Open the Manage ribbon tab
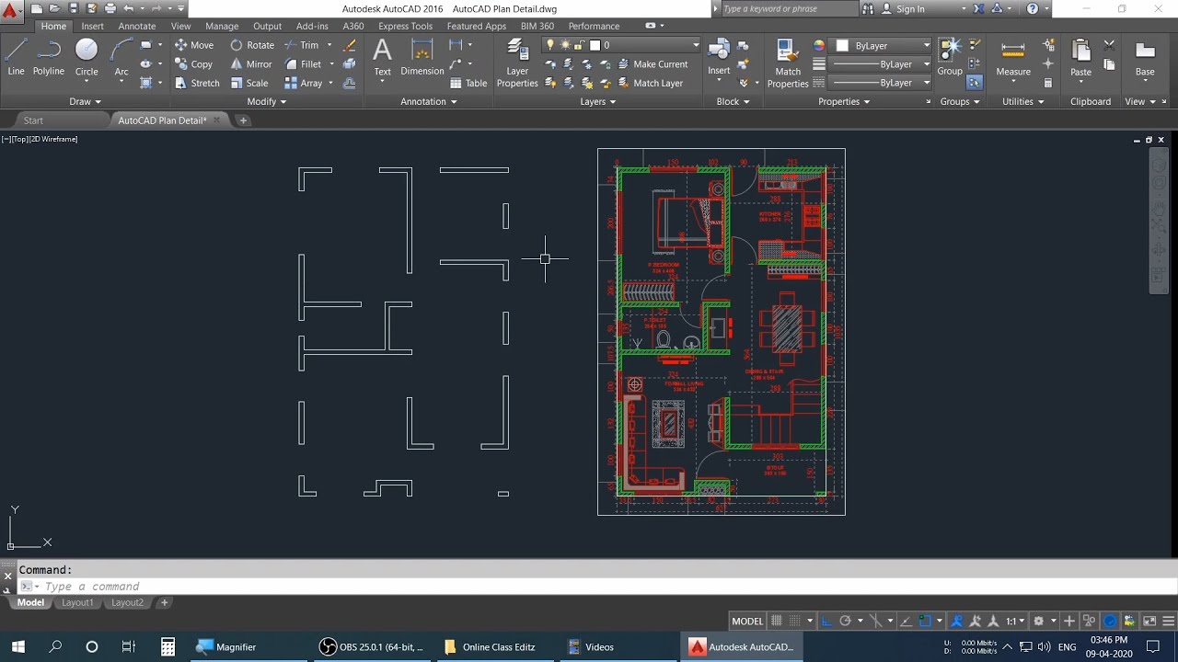The image size is (1178, 662). coord(222,27)
